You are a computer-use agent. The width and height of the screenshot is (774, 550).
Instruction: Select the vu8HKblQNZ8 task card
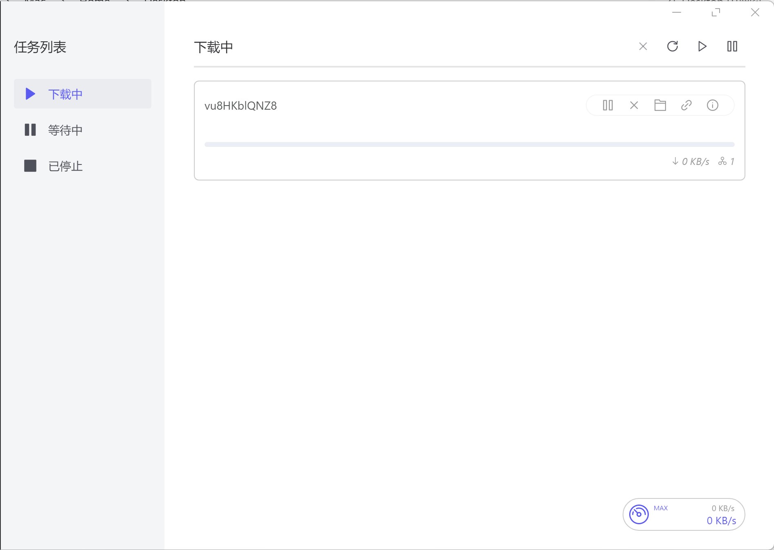point(368,130)
